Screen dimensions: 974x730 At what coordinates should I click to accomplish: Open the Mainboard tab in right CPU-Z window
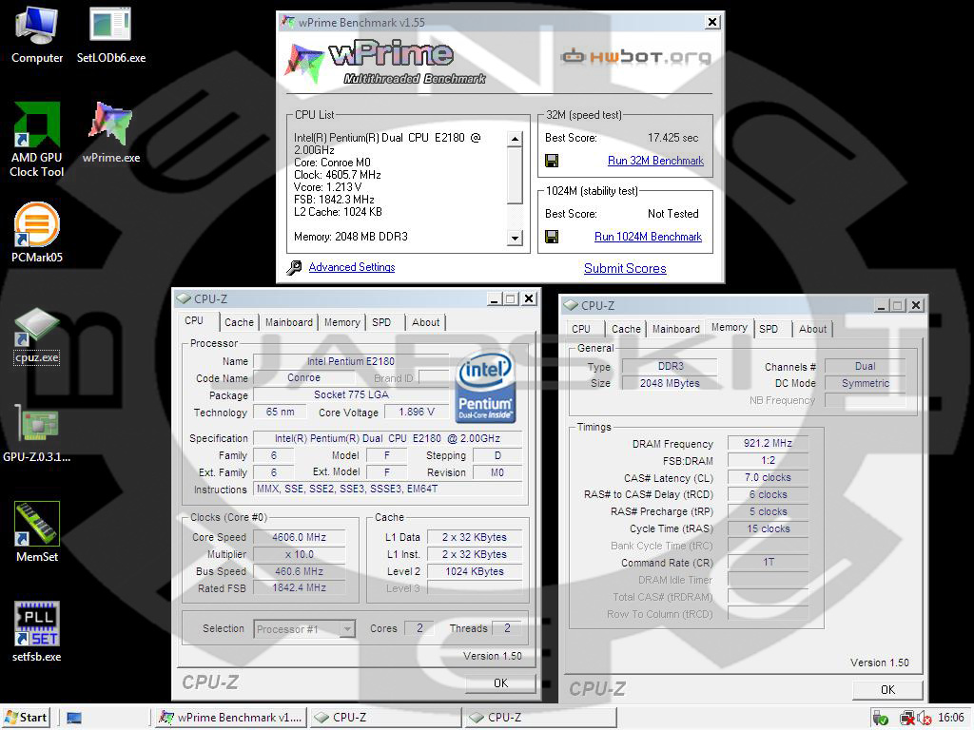pyautogui.click(x=676, y=329)
